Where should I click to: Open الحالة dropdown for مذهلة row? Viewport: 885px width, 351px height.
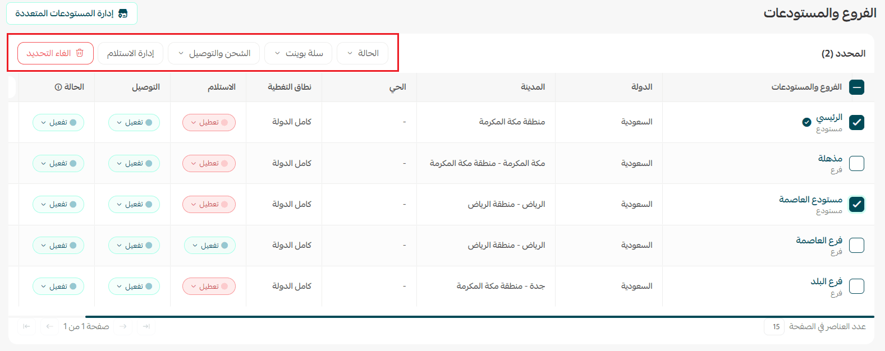pos(58,163)
